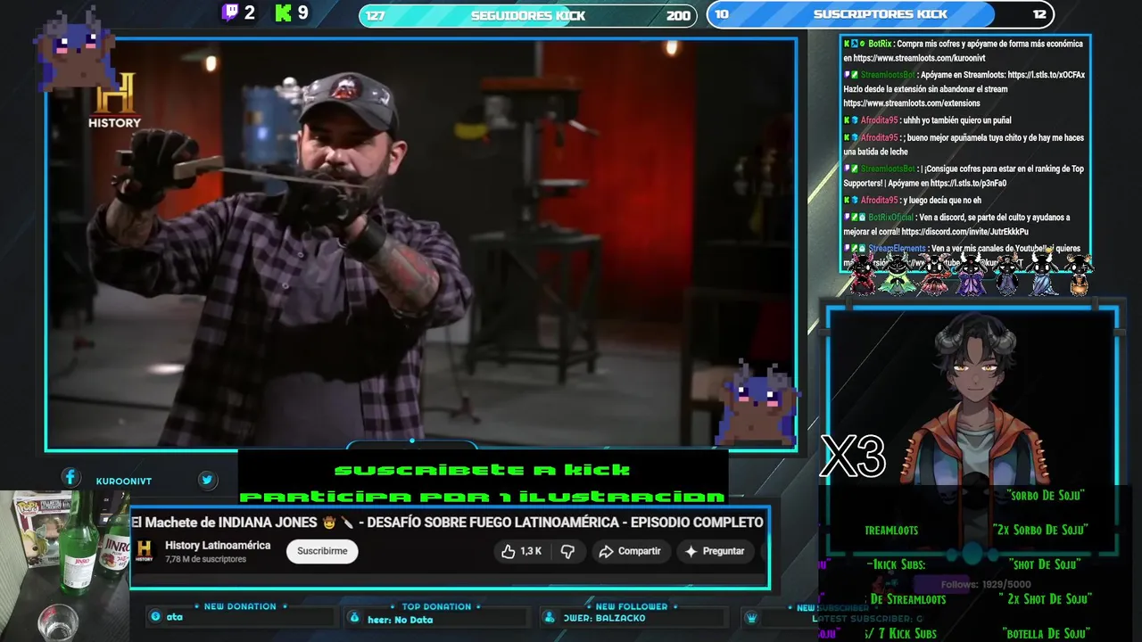Open the Facebook icon beside KUROONIVT
Screen dimensions: 1142x642
pos(70,478)
